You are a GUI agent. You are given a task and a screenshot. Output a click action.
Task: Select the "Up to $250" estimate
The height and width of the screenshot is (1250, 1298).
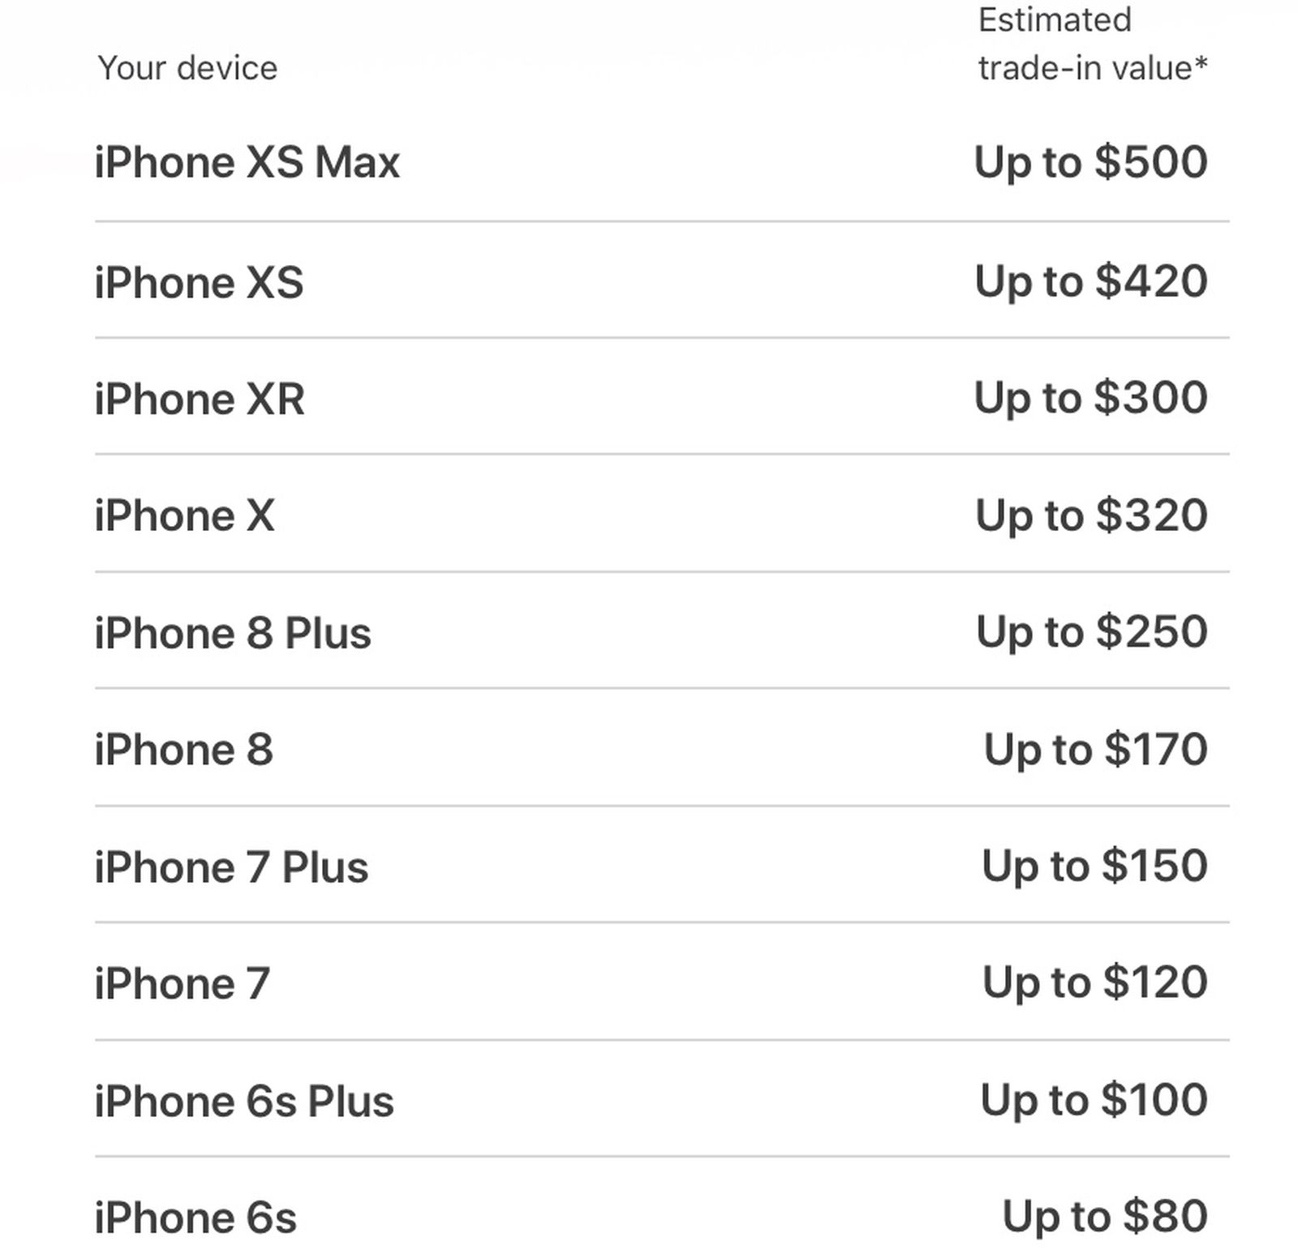tap(1092, 632)
